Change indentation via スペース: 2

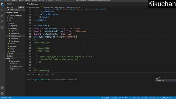click(x=114, y=98)
